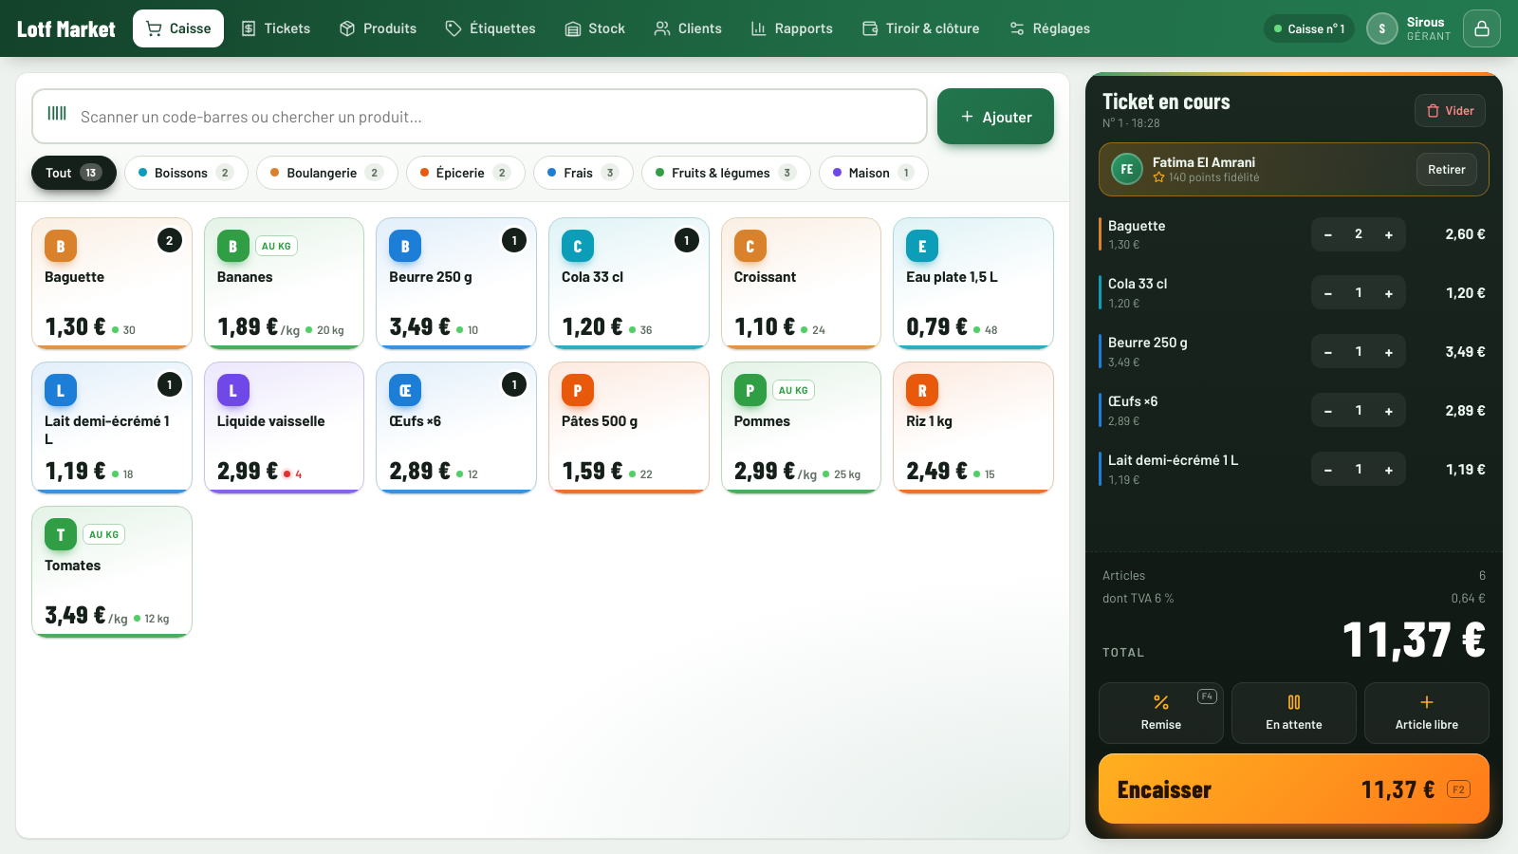
Task: Add the Eau plate 1,5 L card
Action: pos(973,284)
